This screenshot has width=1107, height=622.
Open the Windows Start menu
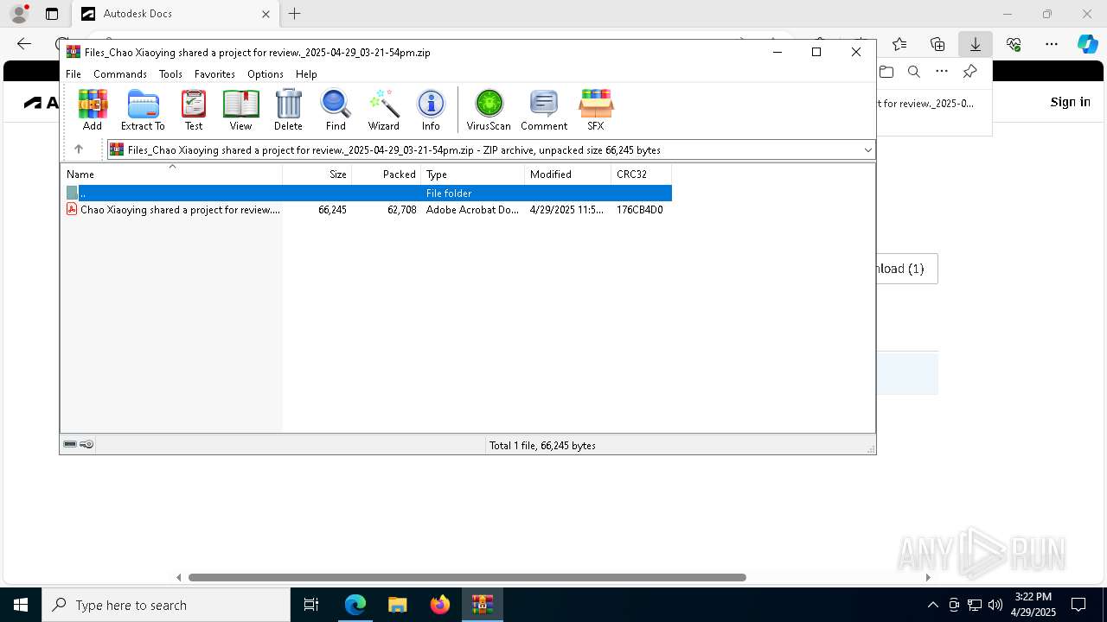click(x=21, y=605)
